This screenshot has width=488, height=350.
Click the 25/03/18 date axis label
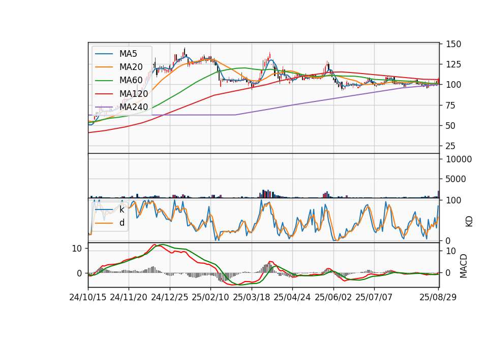coord(252,297)
